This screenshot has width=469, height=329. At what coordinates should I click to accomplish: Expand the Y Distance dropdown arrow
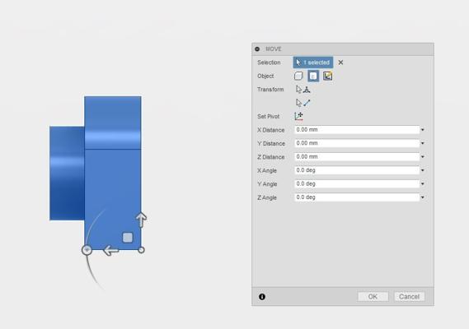[x=423, y=143]
